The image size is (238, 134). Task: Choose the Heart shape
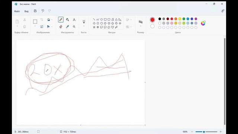tap(113, 27)
